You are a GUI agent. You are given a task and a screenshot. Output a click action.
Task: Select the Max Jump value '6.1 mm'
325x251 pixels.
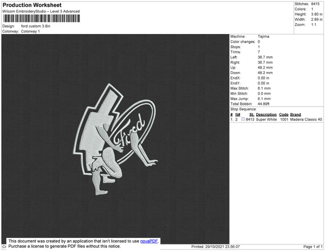point(264,98)
